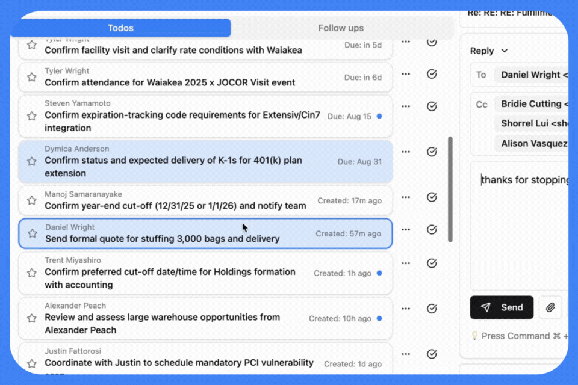Click the todo list vertical scrollbar
Screen dimensions: 578x385
point(450,189)
